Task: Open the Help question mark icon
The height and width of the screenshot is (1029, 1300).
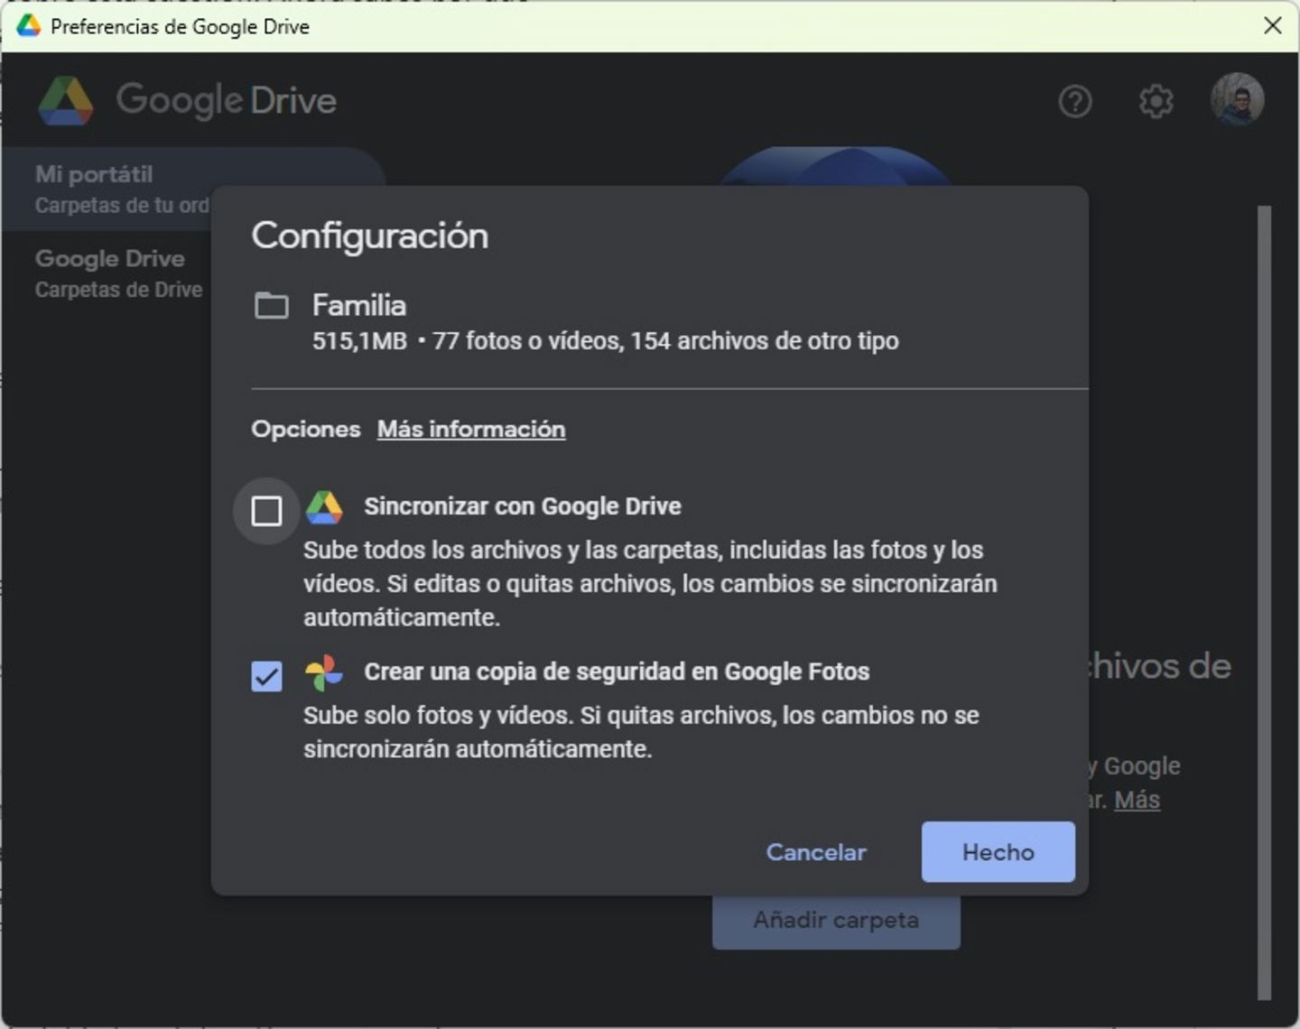Action: click(1074, 102)
